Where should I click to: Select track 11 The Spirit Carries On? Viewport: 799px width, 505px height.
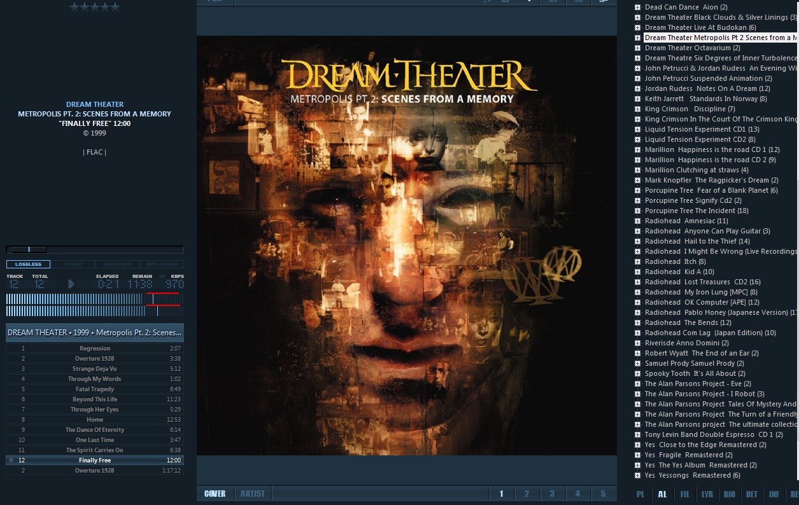95,450
